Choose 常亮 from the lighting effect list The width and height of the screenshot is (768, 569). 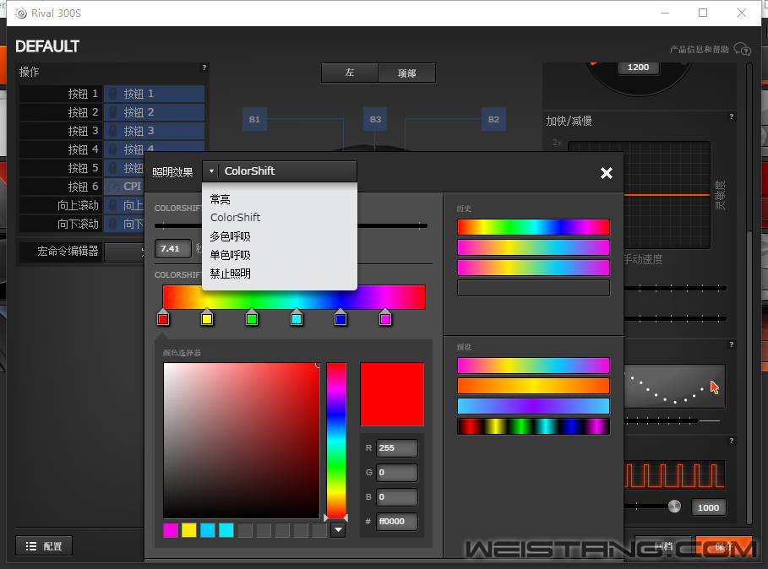tap(220, 199)
